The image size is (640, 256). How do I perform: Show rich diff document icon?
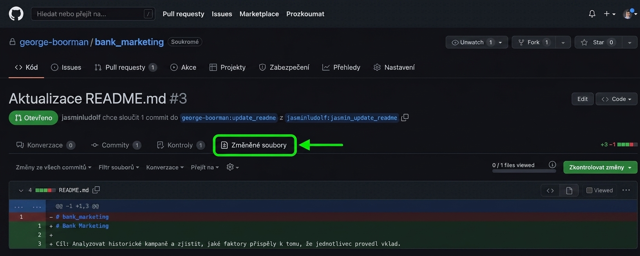[x=569, y=190]
